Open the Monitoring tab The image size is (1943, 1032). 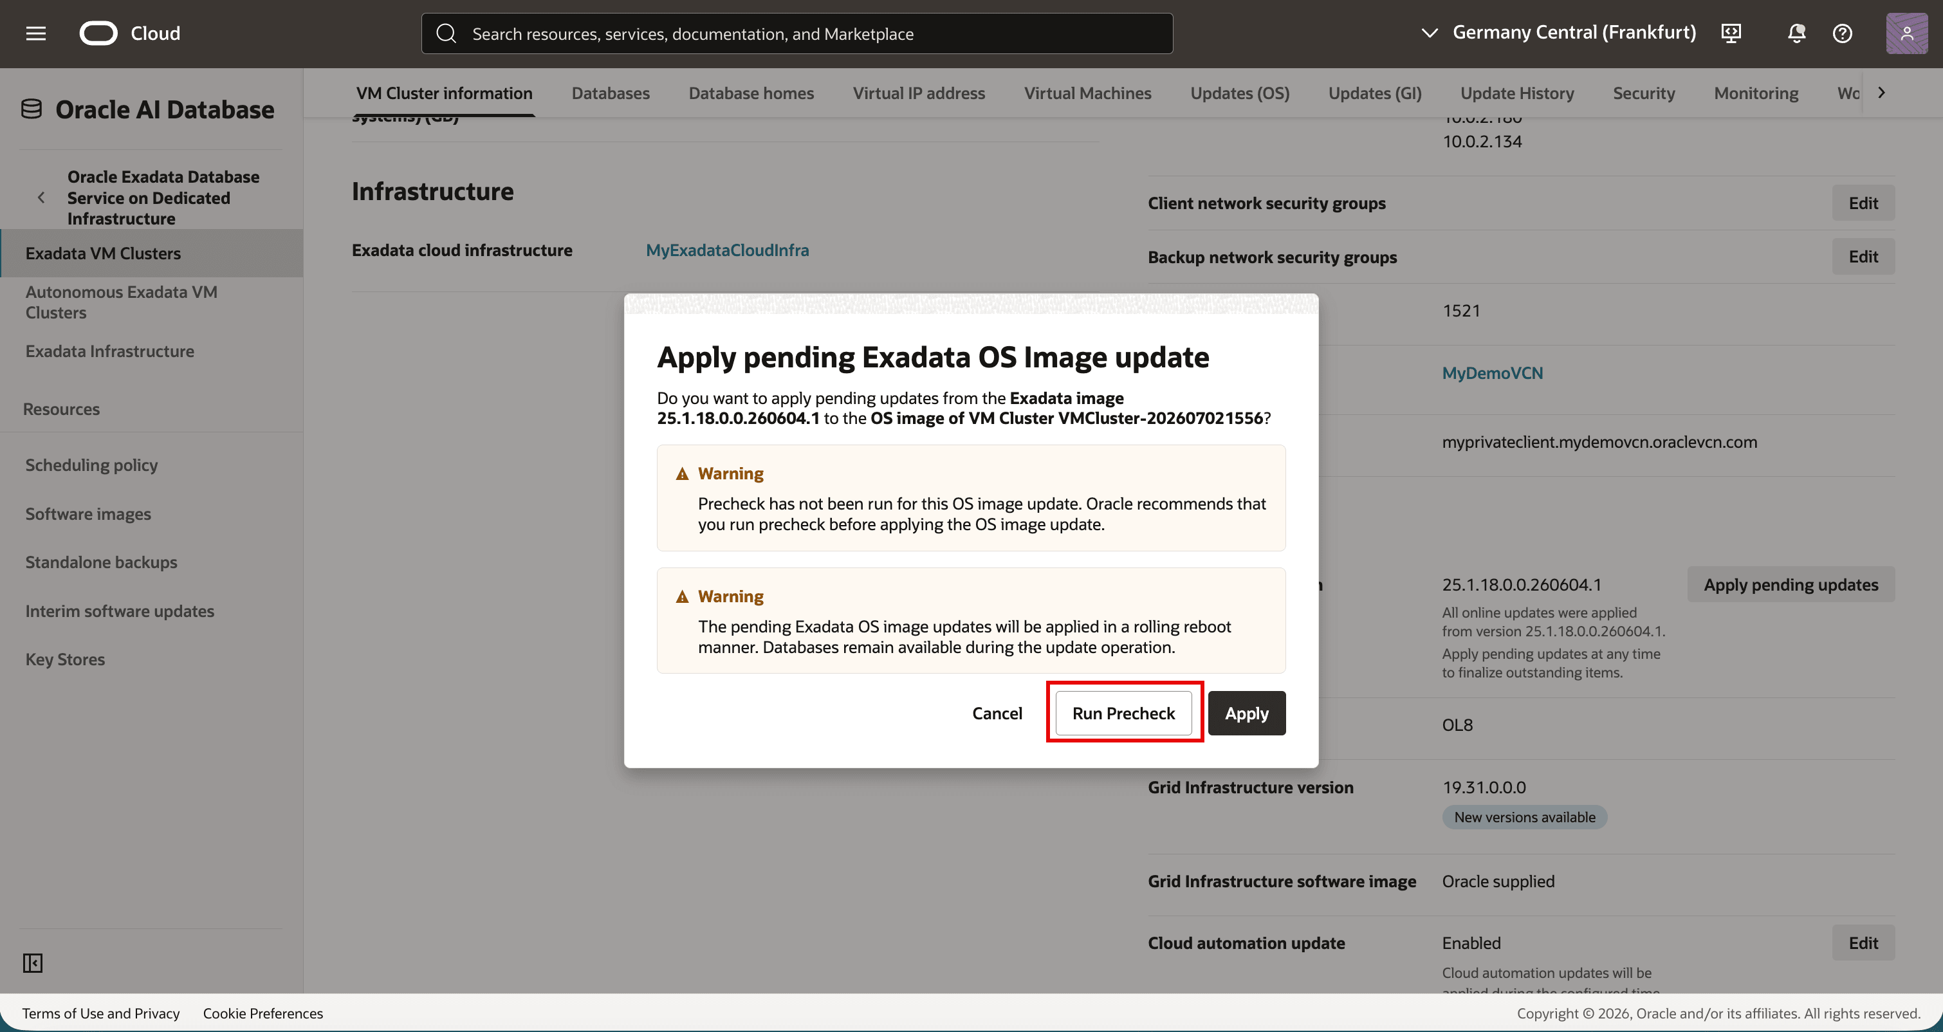tap(1756, 93)
